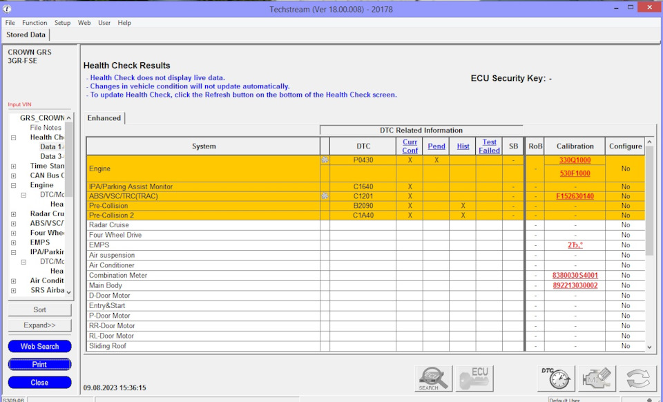Open calibration link 330Q1000
Viewport: 663px width, 402px height.
click(575, 160)
